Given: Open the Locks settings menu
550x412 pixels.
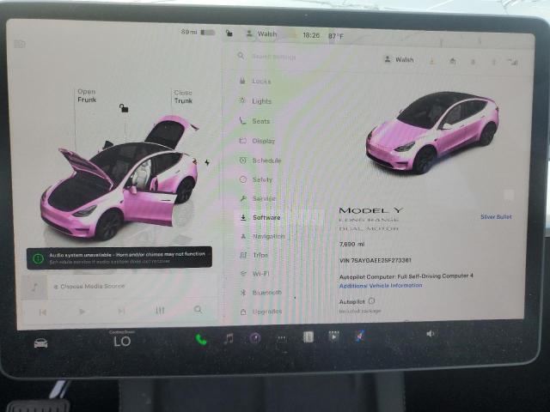Looking at the screenshot, I should point(255,82).
